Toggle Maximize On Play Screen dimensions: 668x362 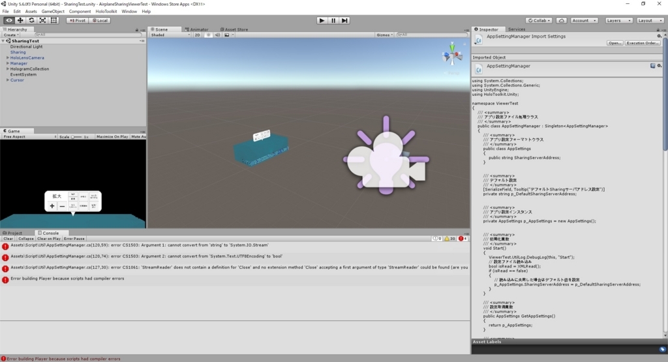pos(112,137)
